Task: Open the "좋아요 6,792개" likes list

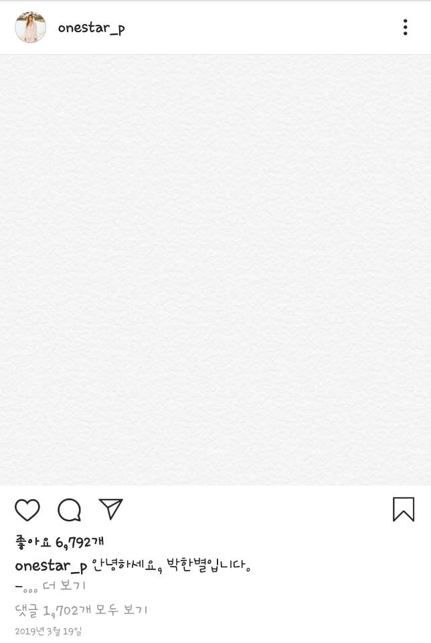Action: coord(60,542)
